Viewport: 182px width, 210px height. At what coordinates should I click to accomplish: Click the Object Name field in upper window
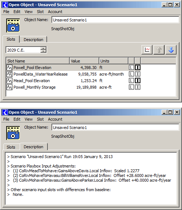tap(115, 20)
